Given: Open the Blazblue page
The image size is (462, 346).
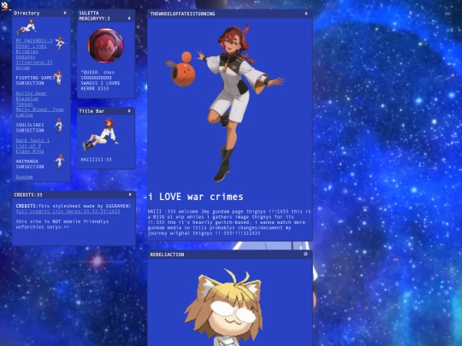Looking at the screenshot, I should tap(27, 98).
